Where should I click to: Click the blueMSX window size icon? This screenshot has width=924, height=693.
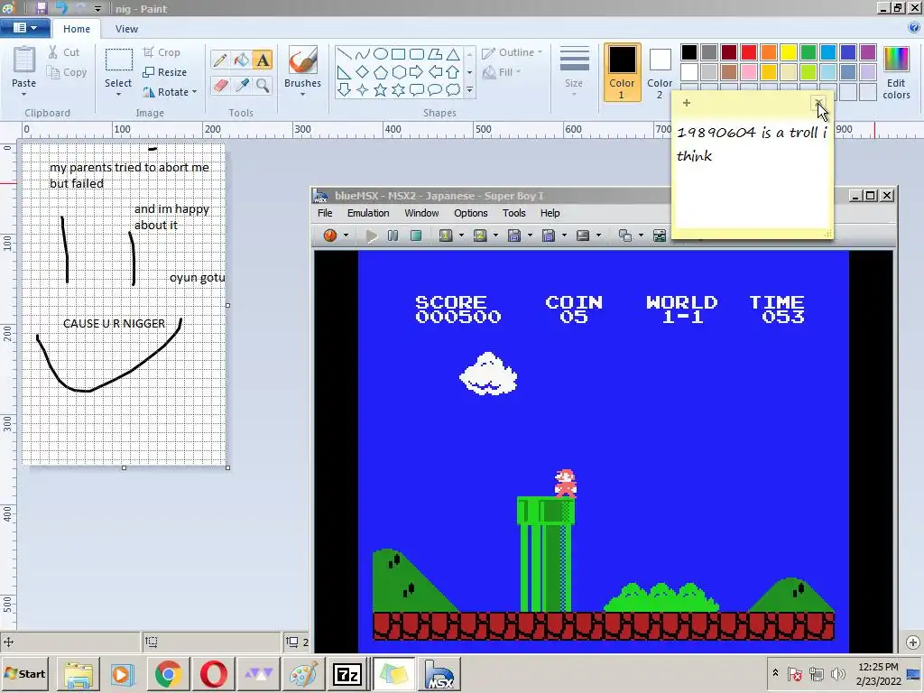pyautogui.click(x=625, y=236)
